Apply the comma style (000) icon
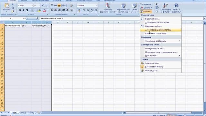Viewport: 206px width, 116px height. [x=88, y=10]
